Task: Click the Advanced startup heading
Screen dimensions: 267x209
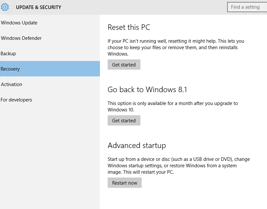Action: [137, 145]
